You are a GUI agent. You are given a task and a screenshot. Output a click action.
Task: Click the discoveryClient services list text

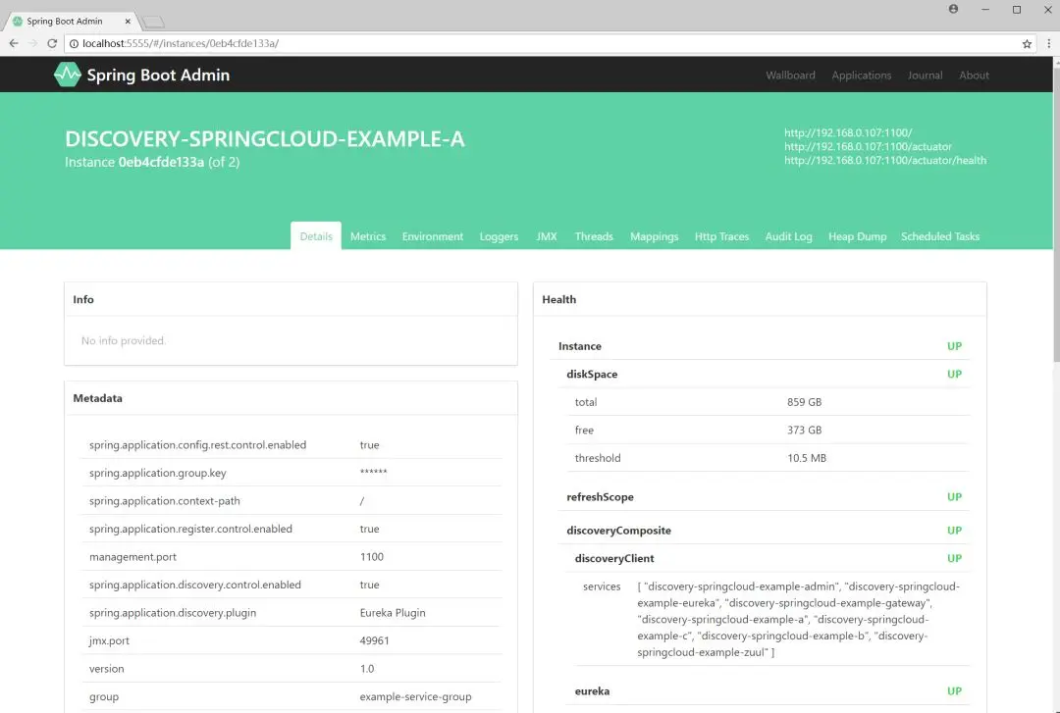[798, 619]
